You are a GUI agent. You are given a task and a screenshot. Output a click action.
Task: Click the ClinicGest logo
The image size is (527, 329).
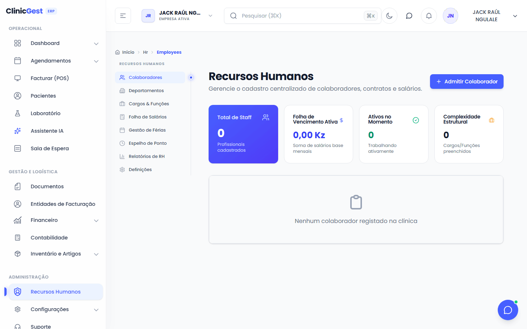(24, 11)
